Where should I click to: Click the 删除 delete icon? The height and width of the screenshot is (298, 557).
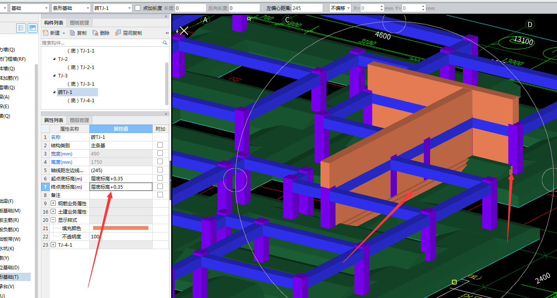click(x=95, y=33)
